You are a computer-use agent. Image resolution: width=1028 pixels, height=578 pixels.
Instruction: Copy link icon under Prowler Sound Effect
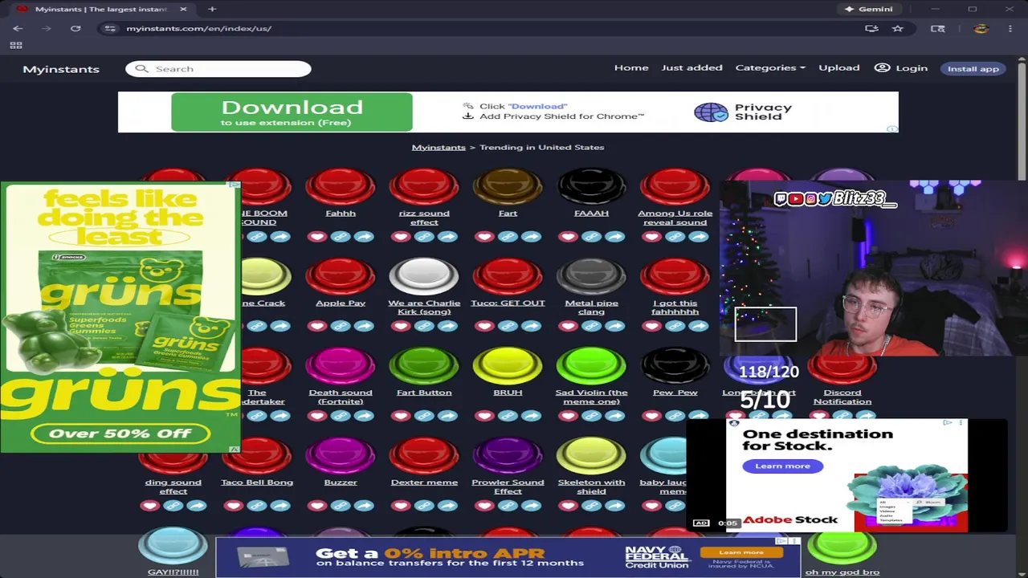point(508,506)
